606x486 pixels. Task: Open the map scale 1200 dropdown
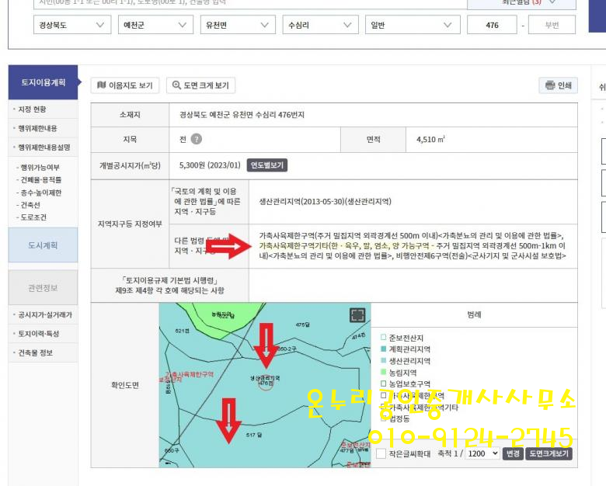(x=482, y=453)
